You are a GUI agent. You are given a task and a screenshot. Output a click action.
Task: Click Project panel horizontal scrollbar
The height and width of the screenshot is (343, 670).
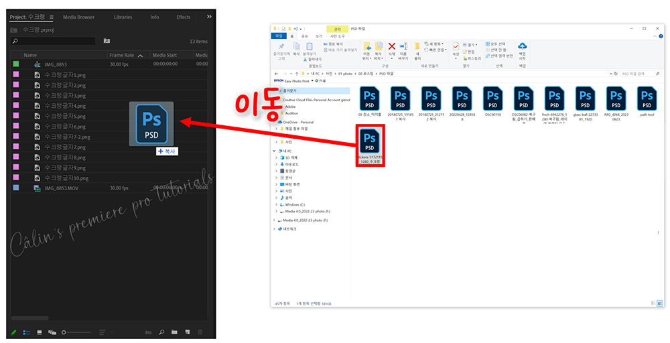[x=30, y=318]
